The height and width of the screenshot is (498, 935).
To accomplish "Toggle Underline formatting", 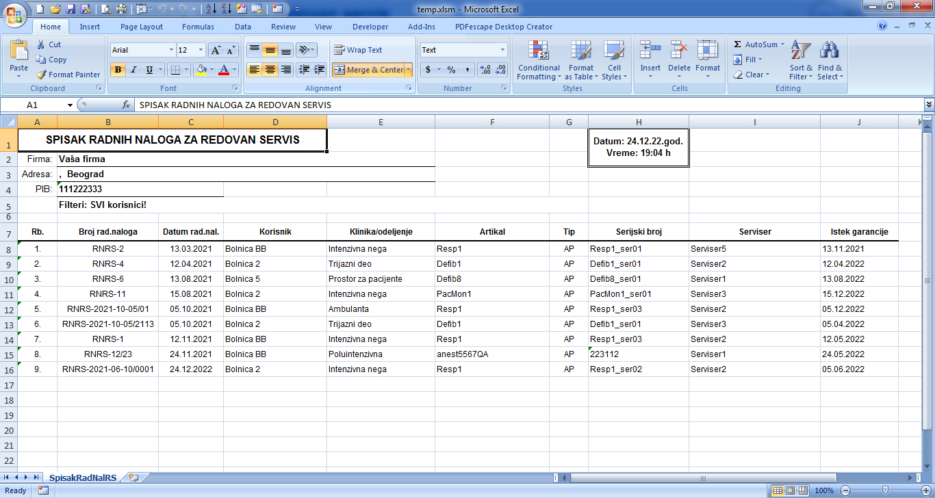I will tap(149, 70).
